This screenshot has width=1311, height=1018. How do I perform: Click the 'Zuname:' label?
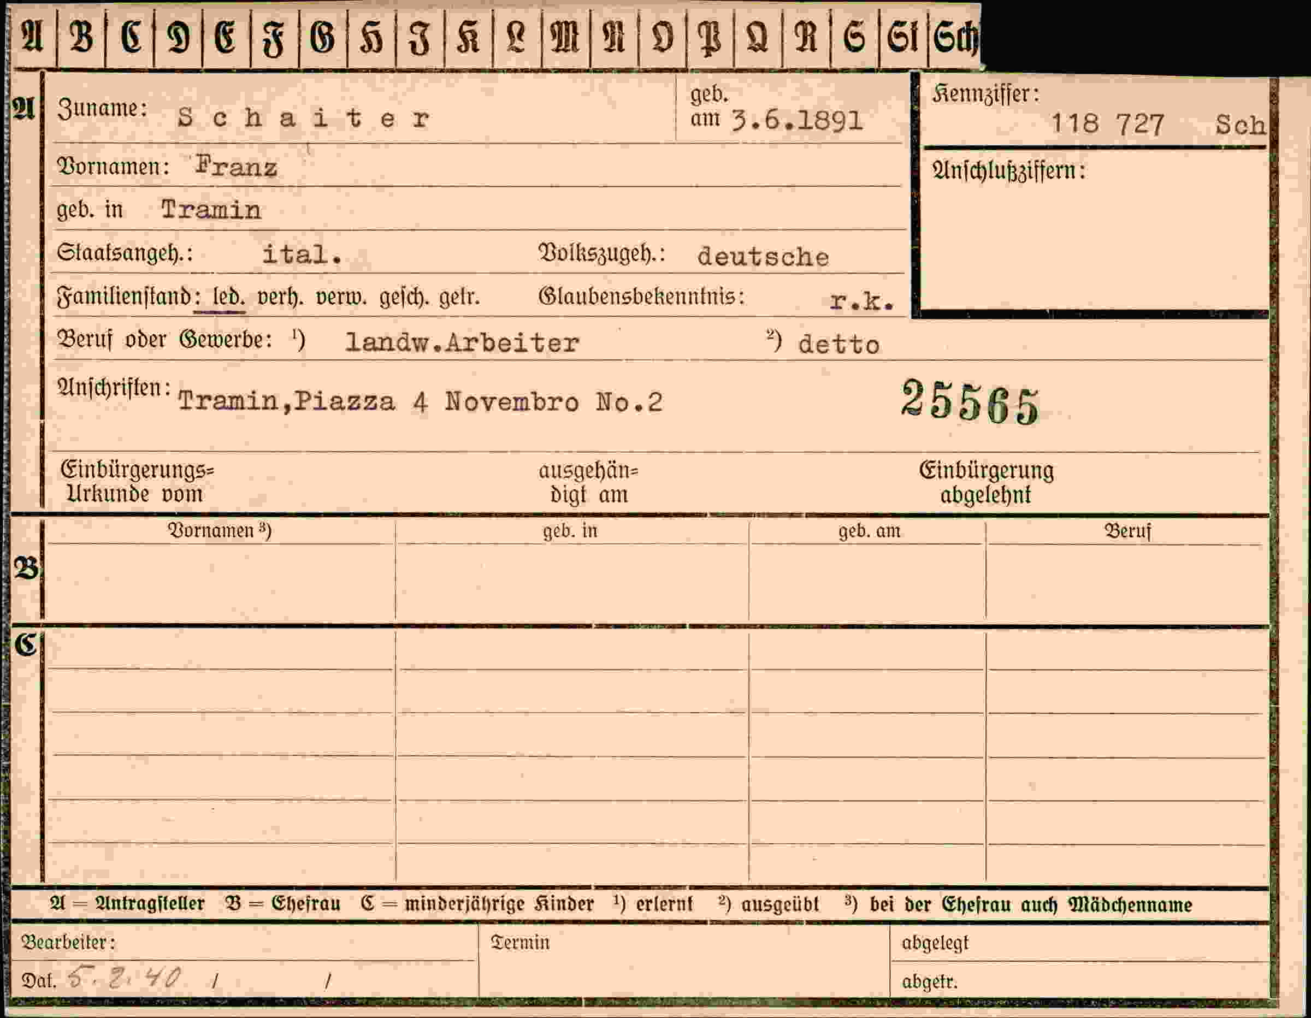coord(102,109)
